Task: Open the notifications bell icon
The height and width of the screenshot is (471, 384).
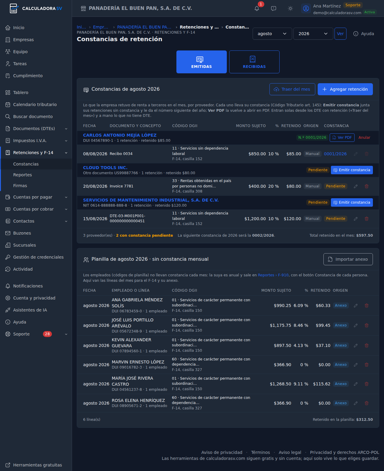Action: tap(257, 8)
